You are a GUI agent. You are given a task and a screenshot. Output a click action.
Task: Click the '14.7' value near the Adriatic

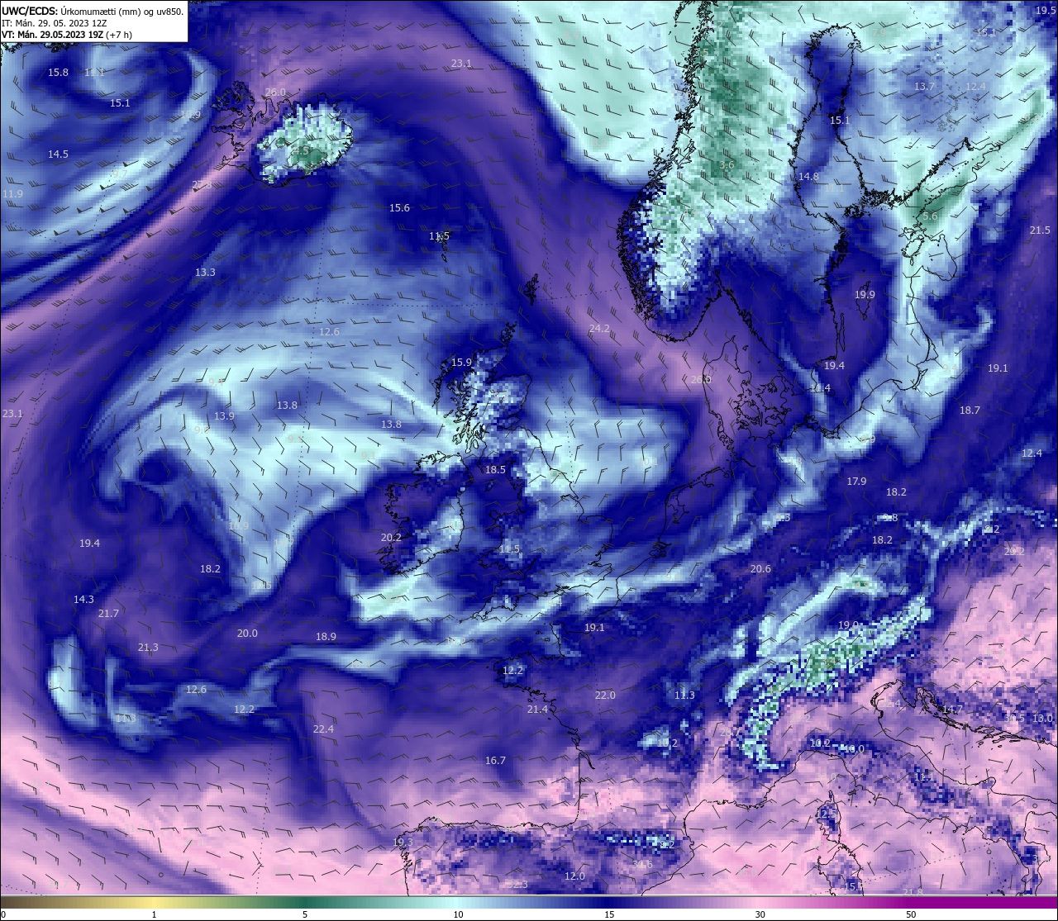tap(952, 710)
